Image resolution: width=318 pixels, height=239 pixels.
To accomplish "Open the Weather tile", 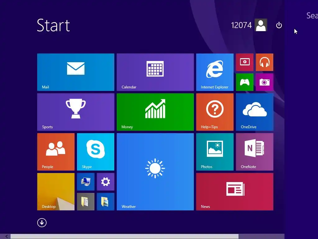I will [x=155, y=172].
